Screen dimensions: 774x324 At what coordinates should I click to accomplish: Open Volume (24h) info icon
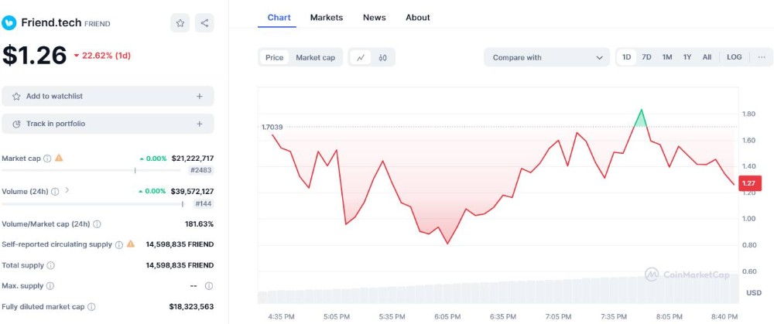pyautogui.click(x=55, y=191)
